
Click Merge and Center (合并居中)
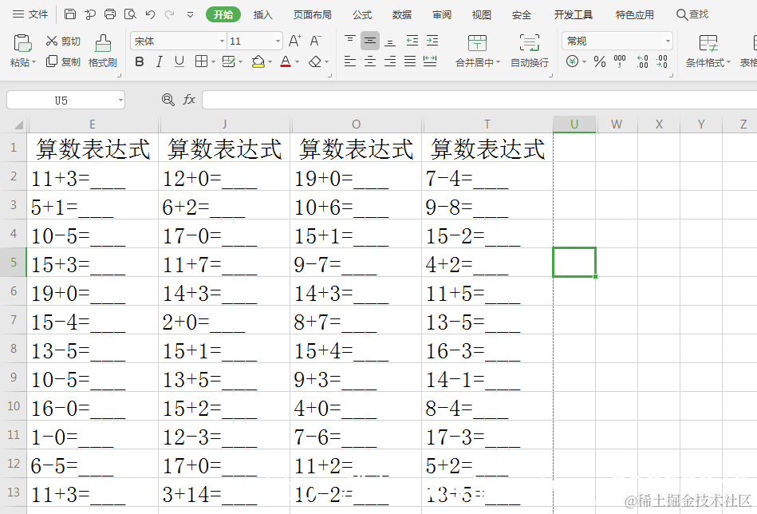tap(477, 51)
